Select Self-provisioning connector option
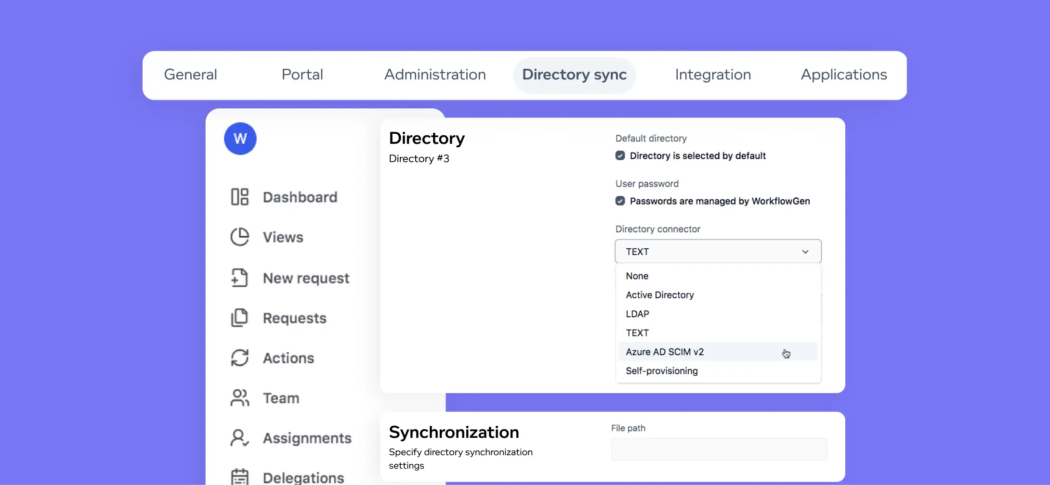The image size is (1050, 485). coord(662,371)
